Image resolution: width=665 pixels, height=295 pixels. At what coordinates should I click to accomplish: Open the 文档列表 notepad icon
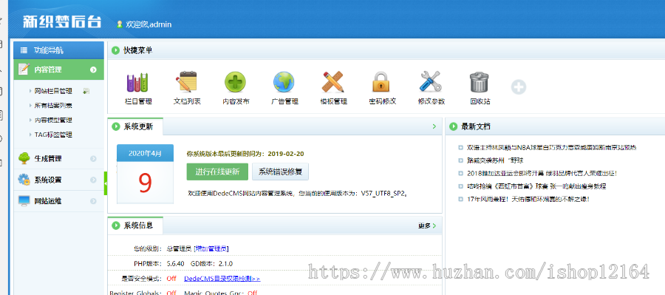(187, 82)
